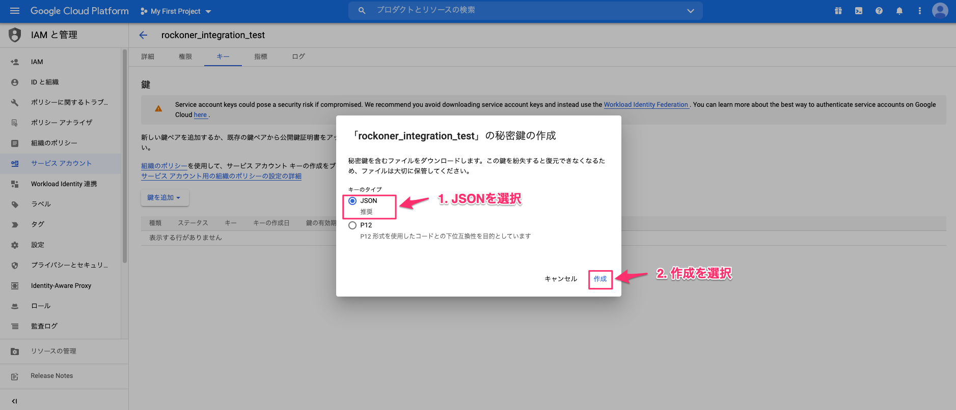Screen dimensions: 956x410
Task: Go back with the left arrow
Action: point(143,35)
